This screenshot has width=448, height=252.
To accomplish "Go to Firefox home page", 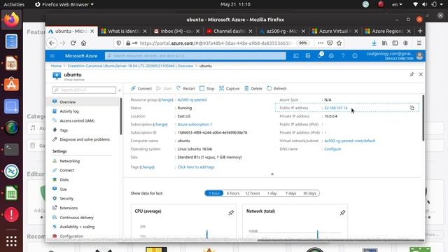I will click(83, 43).
